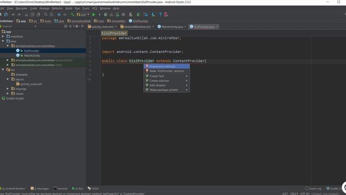The height and width of the screenshot is (195, 346).
Task: Click the KisiProvider breadcrumb in navigation bar
Action: [x=138, y=21]
